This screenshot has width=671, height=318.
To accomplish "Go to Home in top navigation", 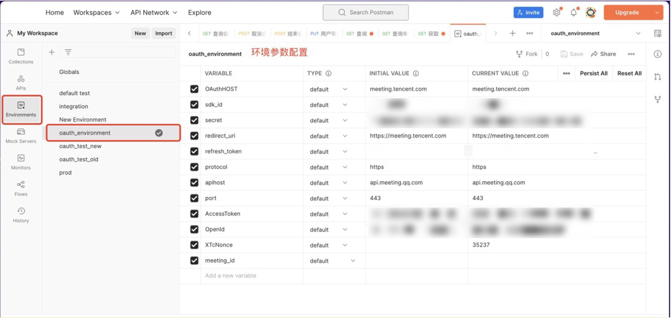I will tap(55, 12).
